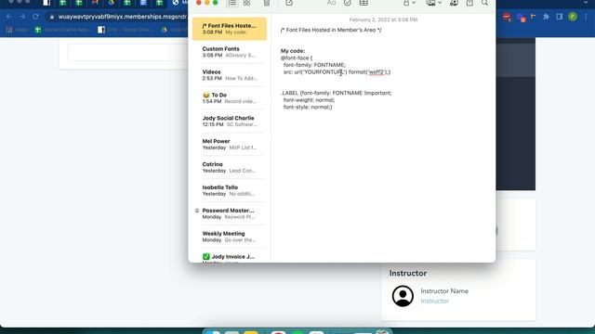Click the underlined 'woff2' word
Screen dimensions: 595x334
[x=377, y=72]
